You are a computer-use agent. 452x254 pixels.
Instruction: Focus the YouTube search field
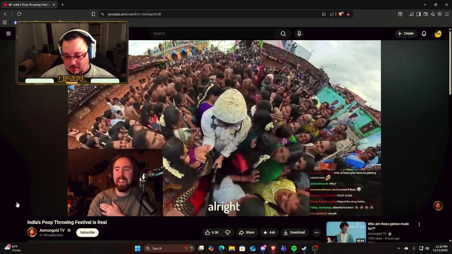[213, 34]
